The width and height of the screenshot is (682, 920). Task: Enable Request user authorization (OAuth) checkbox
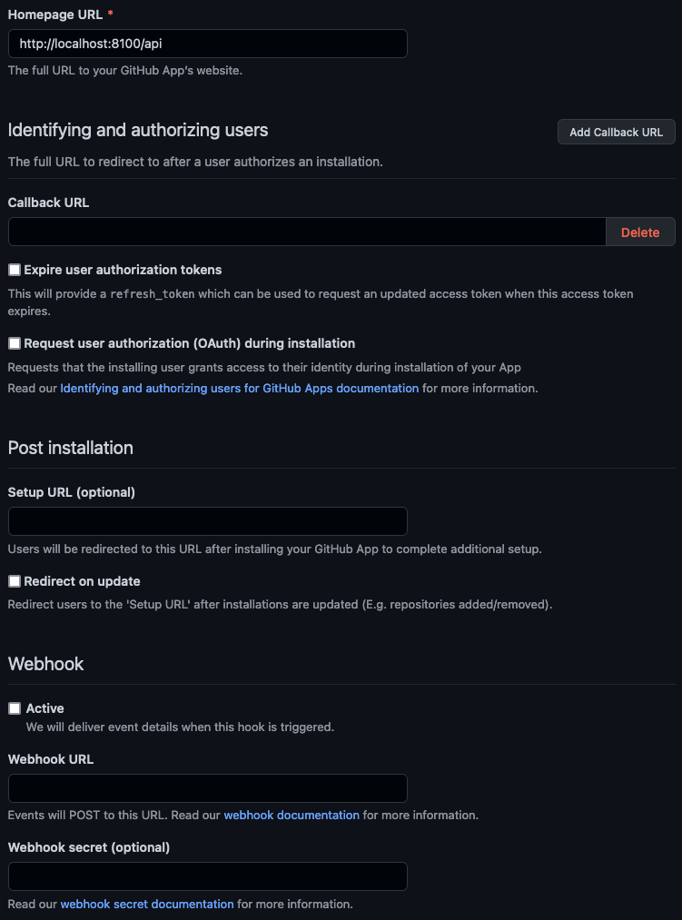tap(15, 343)
